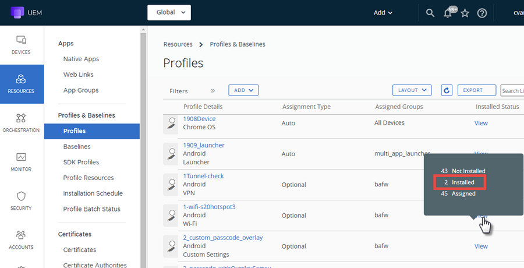Open the Add menu in header
This screenshot has width=524, height=268.
point(383,13)
